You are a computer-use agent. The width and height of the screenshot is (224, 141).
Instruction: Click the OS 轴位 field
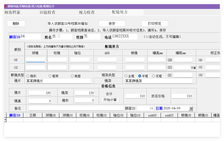tap(80, 68)
